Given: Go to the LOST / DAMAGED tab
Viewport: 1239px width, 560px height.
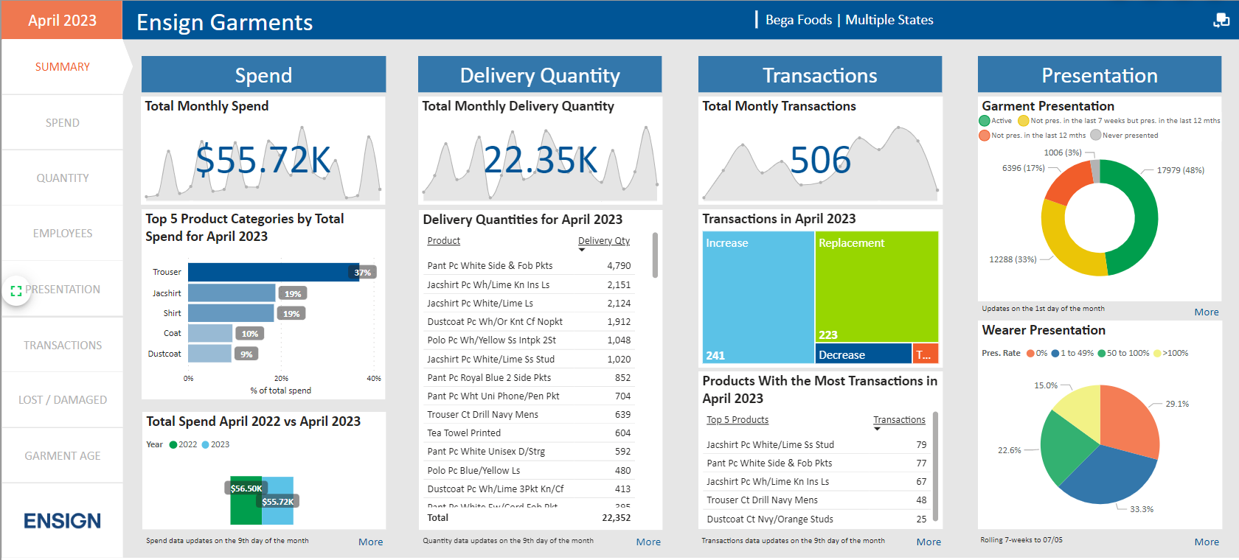Looking at the screenshot, I should coord(62,400).
